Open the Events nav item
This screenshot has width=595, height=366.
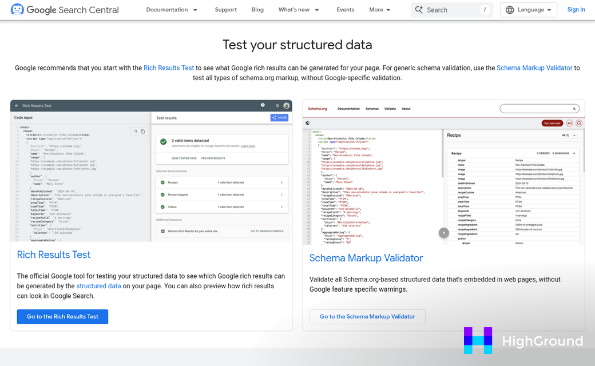click(346, 10)
